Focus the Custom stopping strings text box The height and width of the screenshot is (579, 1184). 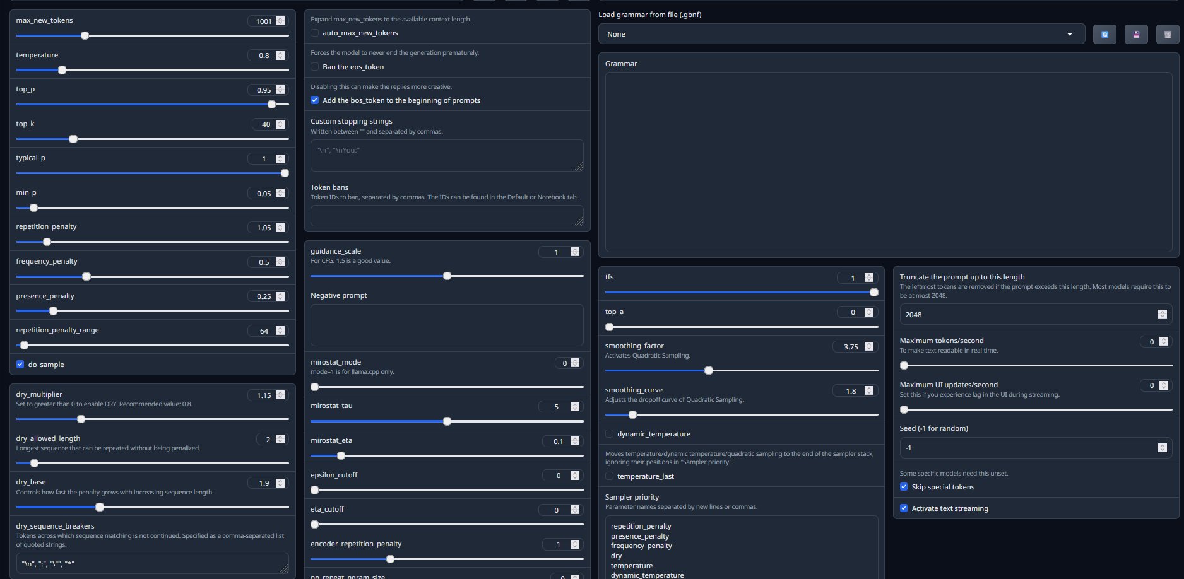446,155
